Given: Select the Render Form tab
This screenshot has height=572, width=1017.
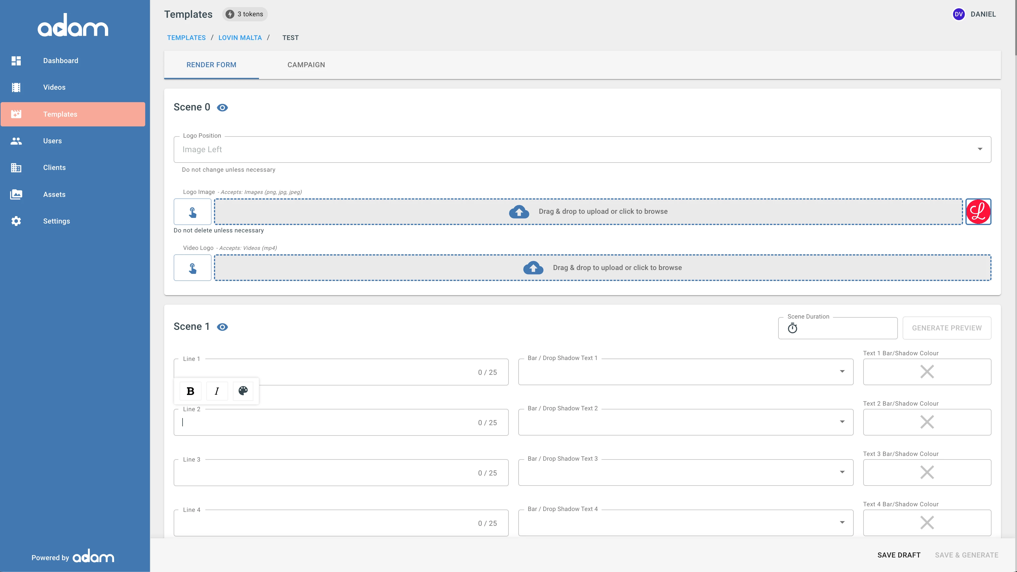Looking at the screenshot, I should click(x=211, y=65).
